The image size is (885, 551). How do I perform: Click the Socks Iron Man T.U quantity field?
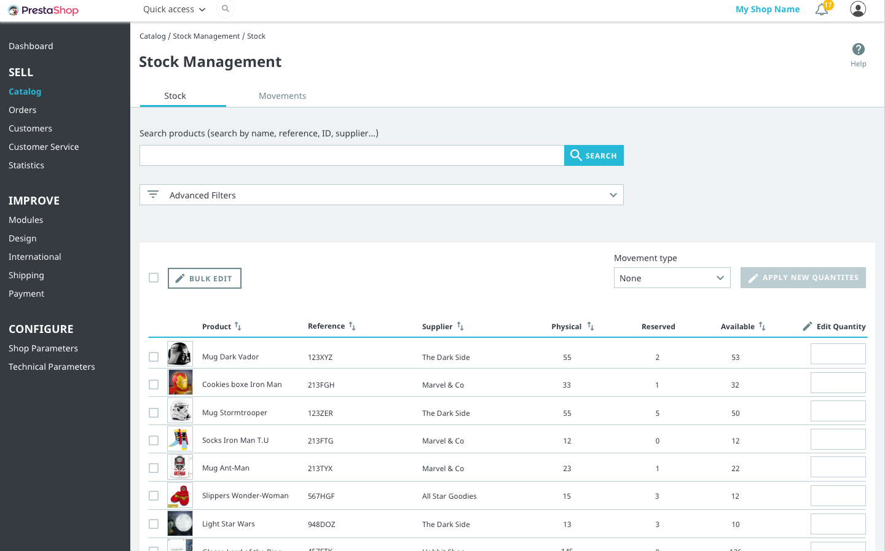coord(838,439)
